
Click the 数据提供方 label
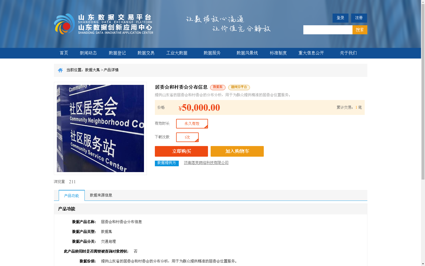pyautogui.click(x=167, y=163)
